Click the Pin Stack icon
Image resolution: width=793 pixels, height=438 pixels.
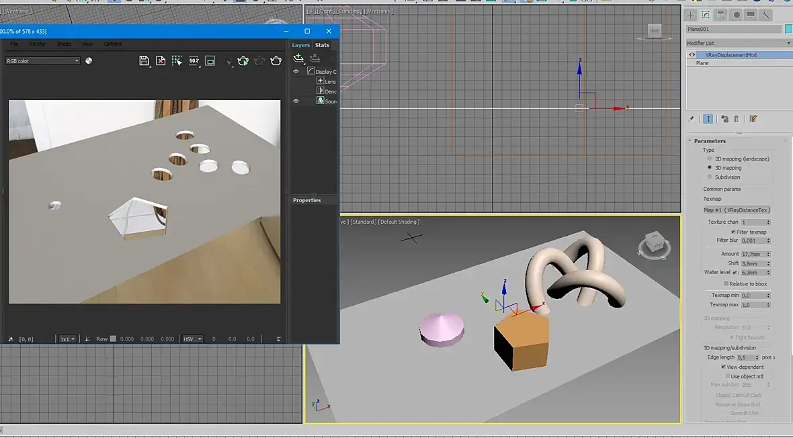(691, 119)
